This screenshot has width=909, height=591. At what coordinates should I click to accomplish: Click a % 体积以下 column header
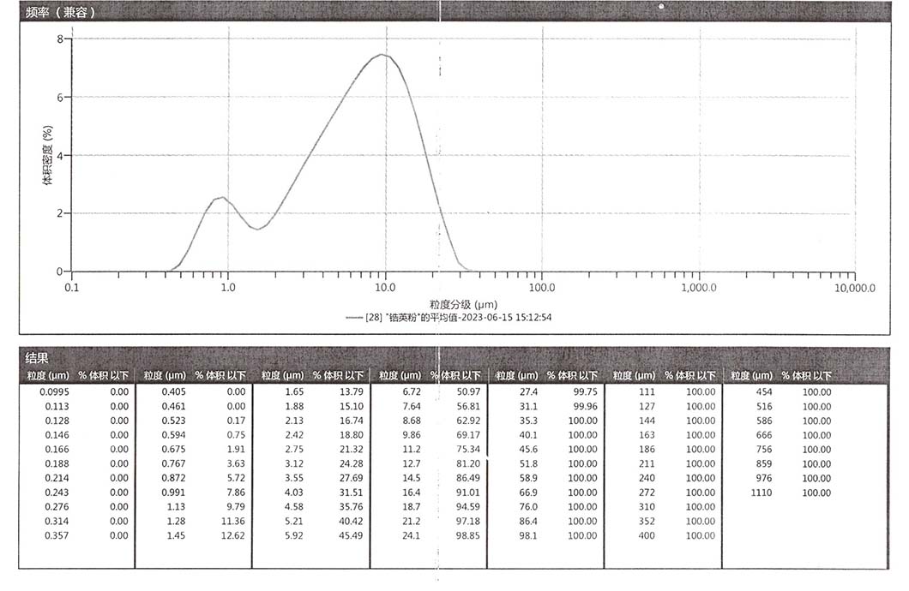[x=102, y=375]
